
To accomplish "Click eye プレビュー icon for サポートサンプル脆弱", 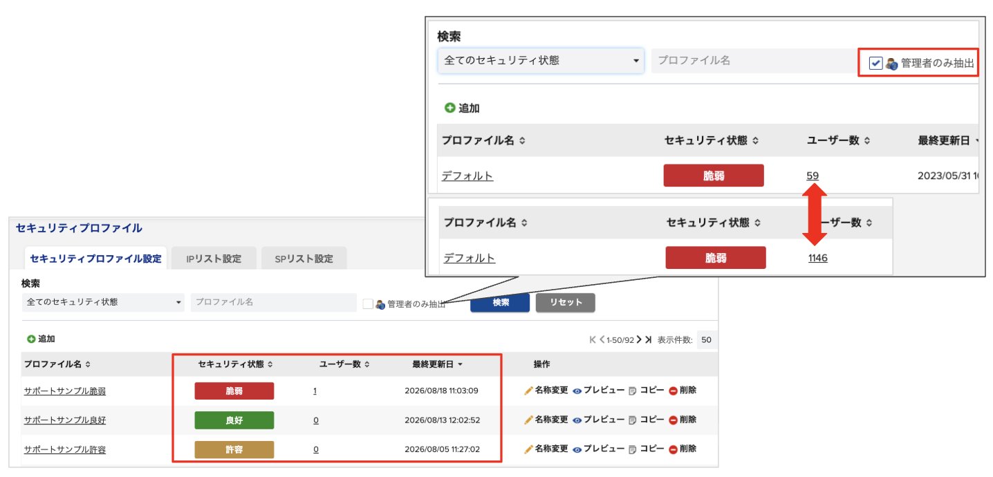I will 577,391.
